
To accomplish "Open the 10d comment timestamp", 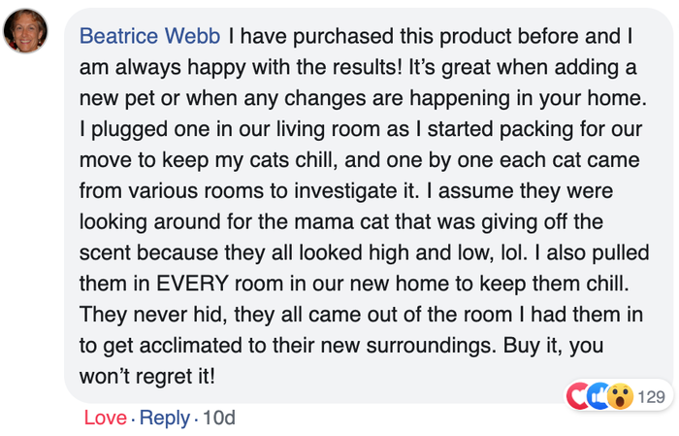I will pos(219,418).
